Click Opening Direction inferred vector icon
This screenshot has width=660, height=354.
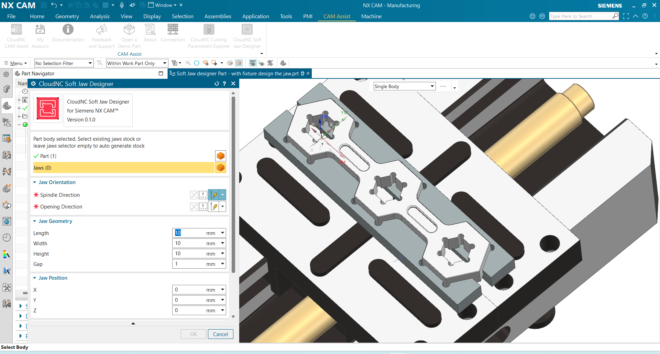[214, 207]
